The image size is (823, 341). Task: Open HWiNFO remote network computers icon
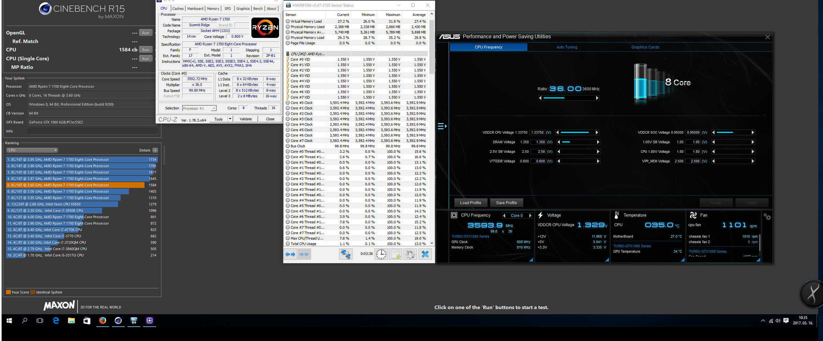(346, 254)
